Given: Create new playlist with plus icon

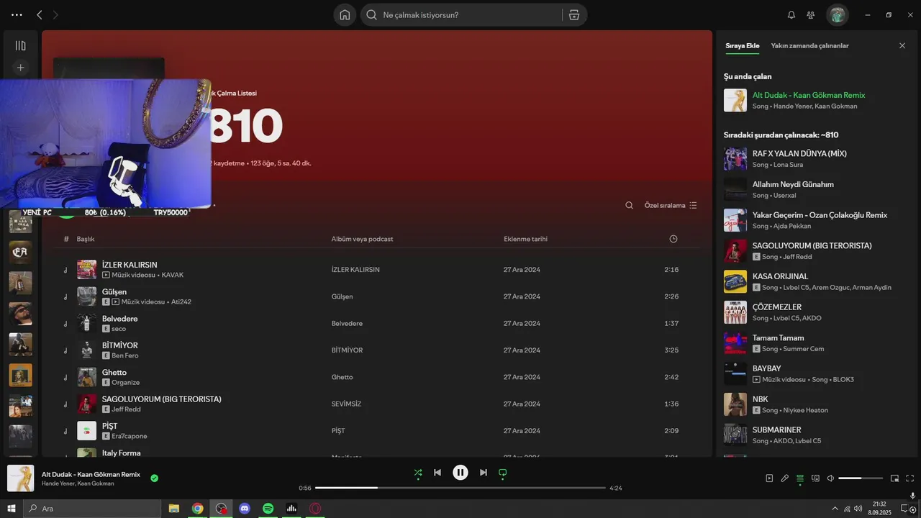Looking at the screenshot, I should (20, 68).
